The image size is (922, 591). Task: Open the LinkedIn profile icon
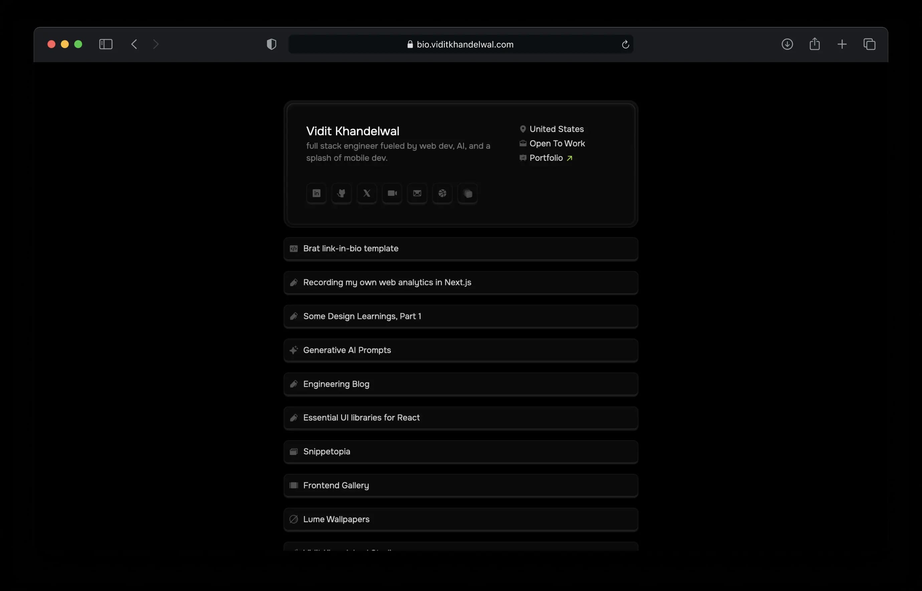(x=316, y=194)
